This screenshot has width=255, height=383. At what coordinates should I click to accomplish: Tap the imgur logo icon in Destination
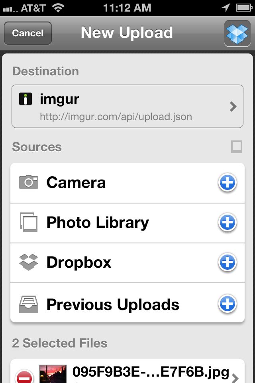(25, 99)
